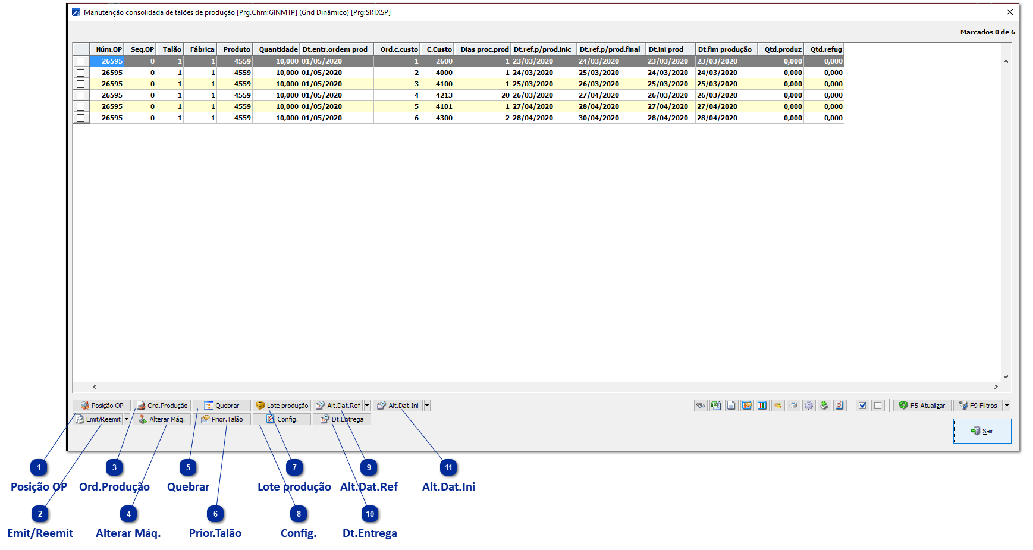Open Ord.Produção
Screen dimensions: 1033x550
162,406
